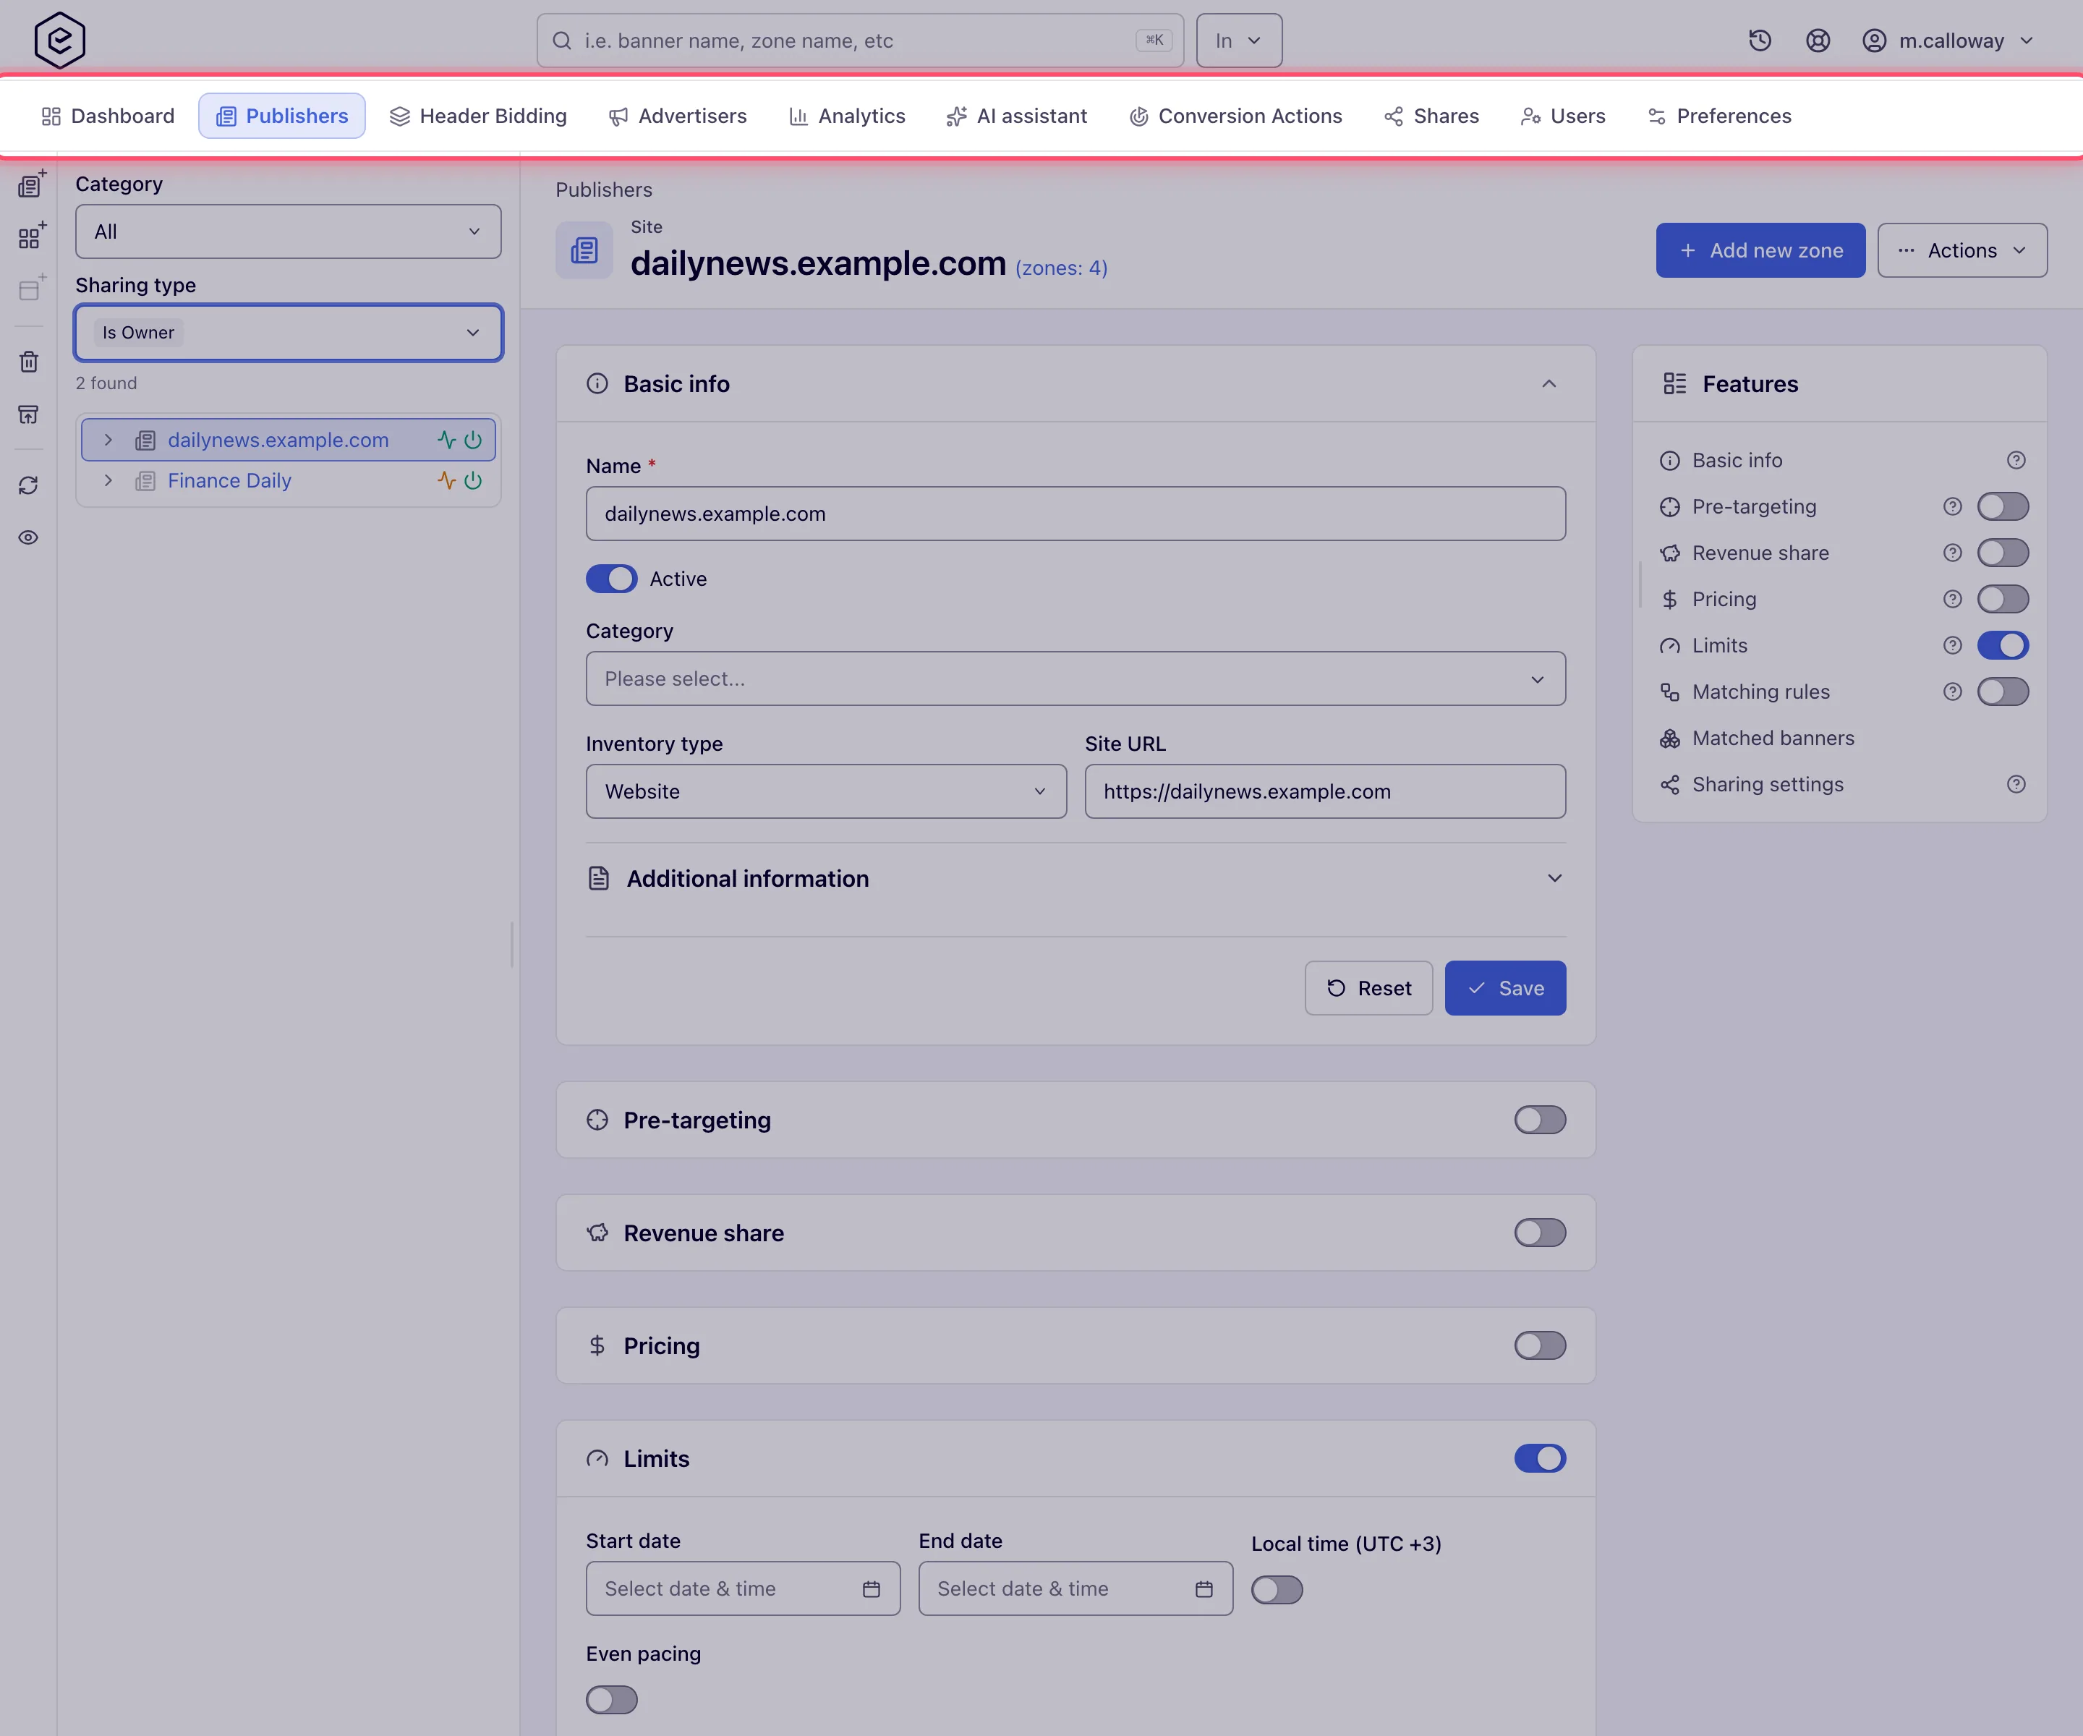This screenshot has height=1736, width=2083.
Task: Click calendar icon in Start date field
Action: [871, 1589]
